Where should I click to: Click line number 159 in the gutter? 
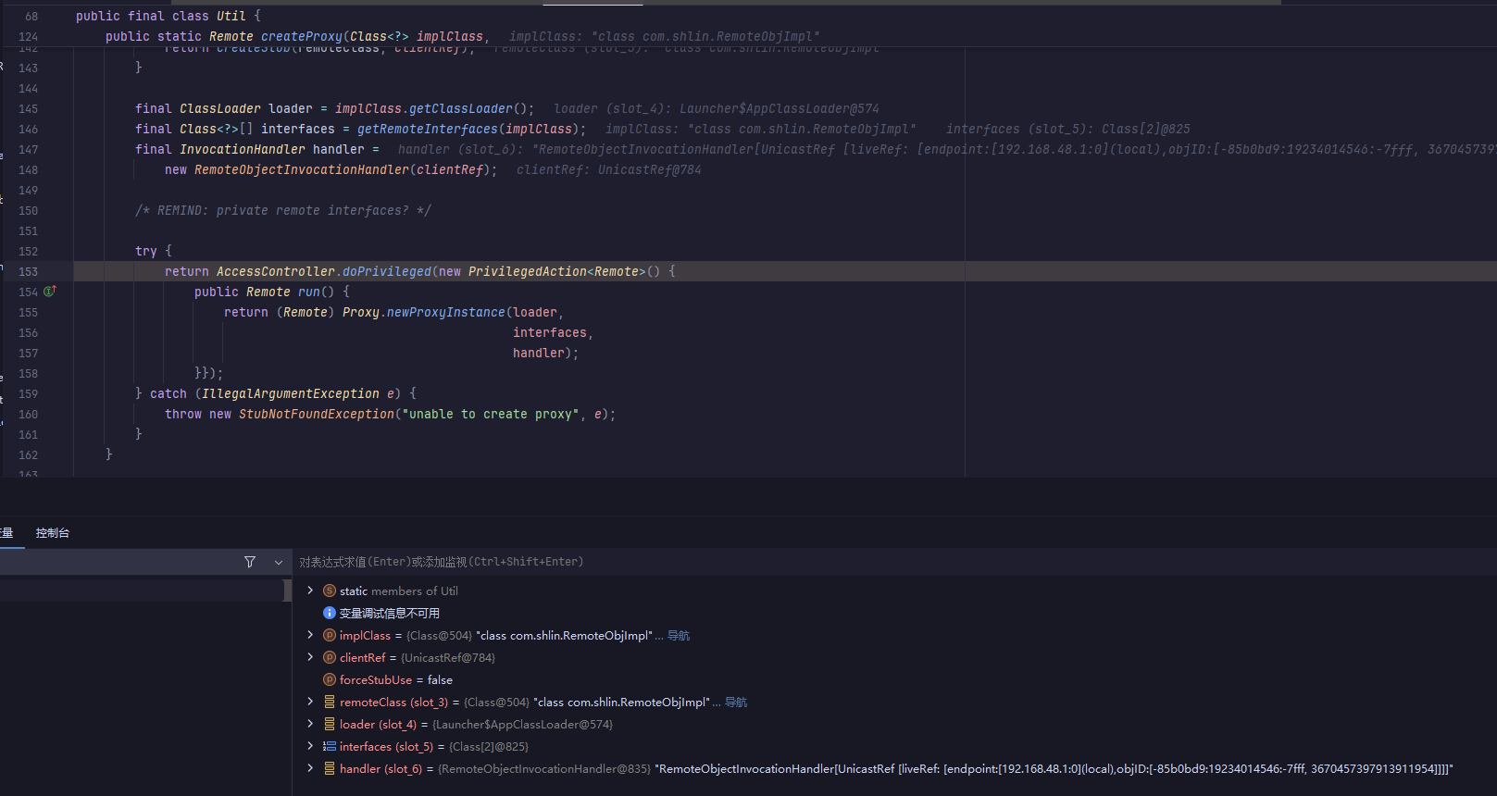point(28,393)
